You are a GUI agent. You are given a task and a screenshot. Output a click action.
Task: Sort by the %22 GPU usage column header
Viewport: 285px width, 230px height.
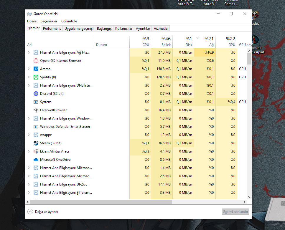(226, 42)
